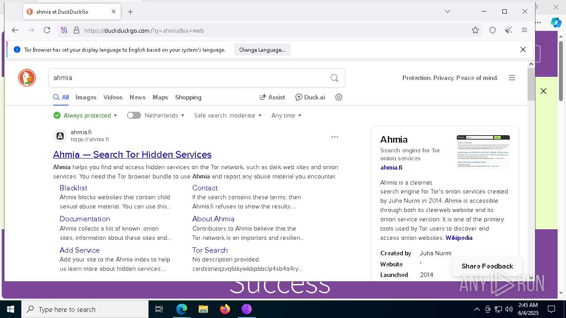566x318 pixels.
Task: Click the DuckDuckGo duck logo
Action: coord(27,78)
